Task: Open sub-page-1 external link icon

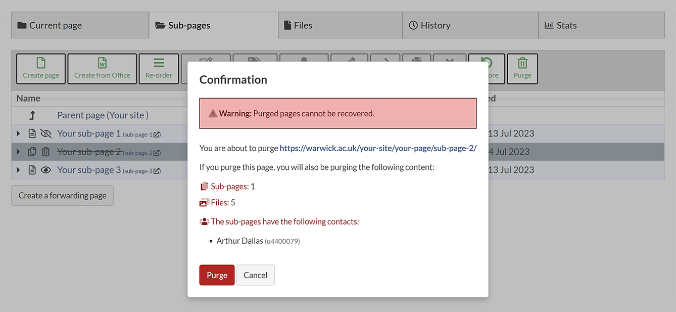Action: (157, 135)
